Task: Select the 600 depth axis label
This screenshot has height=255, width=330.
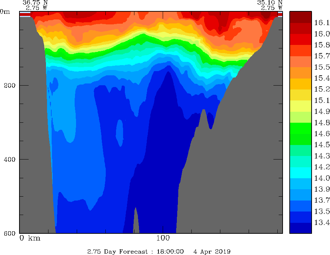Action: click(10, 233)
